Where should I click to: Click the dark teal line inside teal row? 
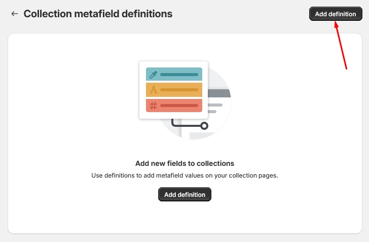[179, 75]
